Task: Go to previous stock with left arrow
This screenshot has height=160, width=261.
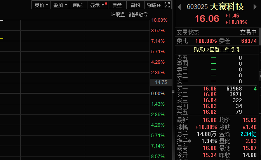Action: point(179,7)
